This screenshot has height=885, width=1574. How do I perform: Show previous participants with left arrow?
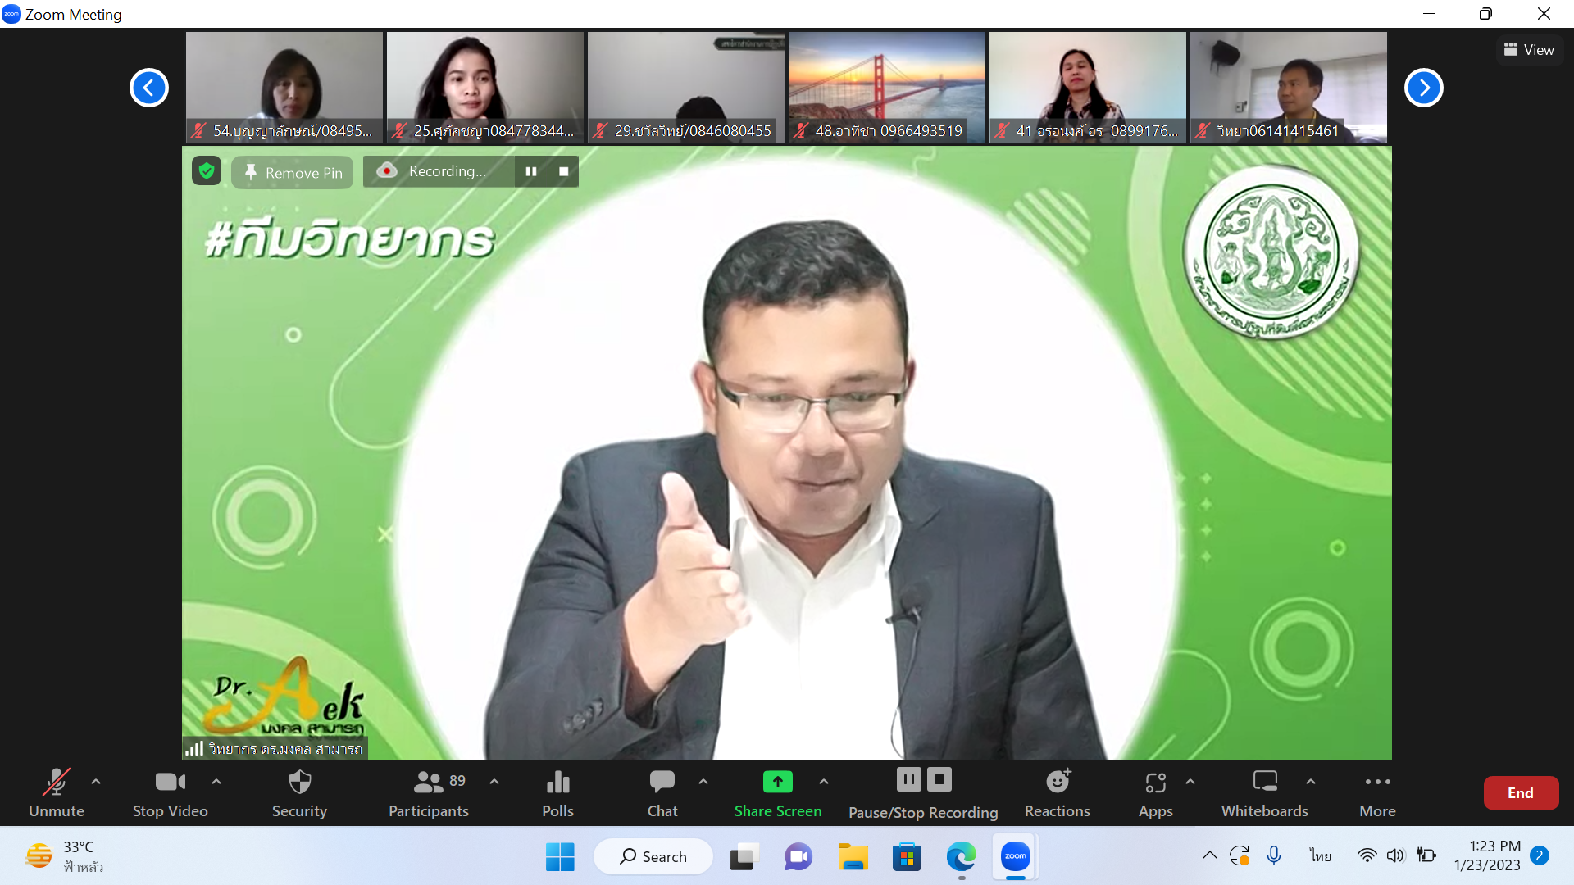[x=149, y=88]
